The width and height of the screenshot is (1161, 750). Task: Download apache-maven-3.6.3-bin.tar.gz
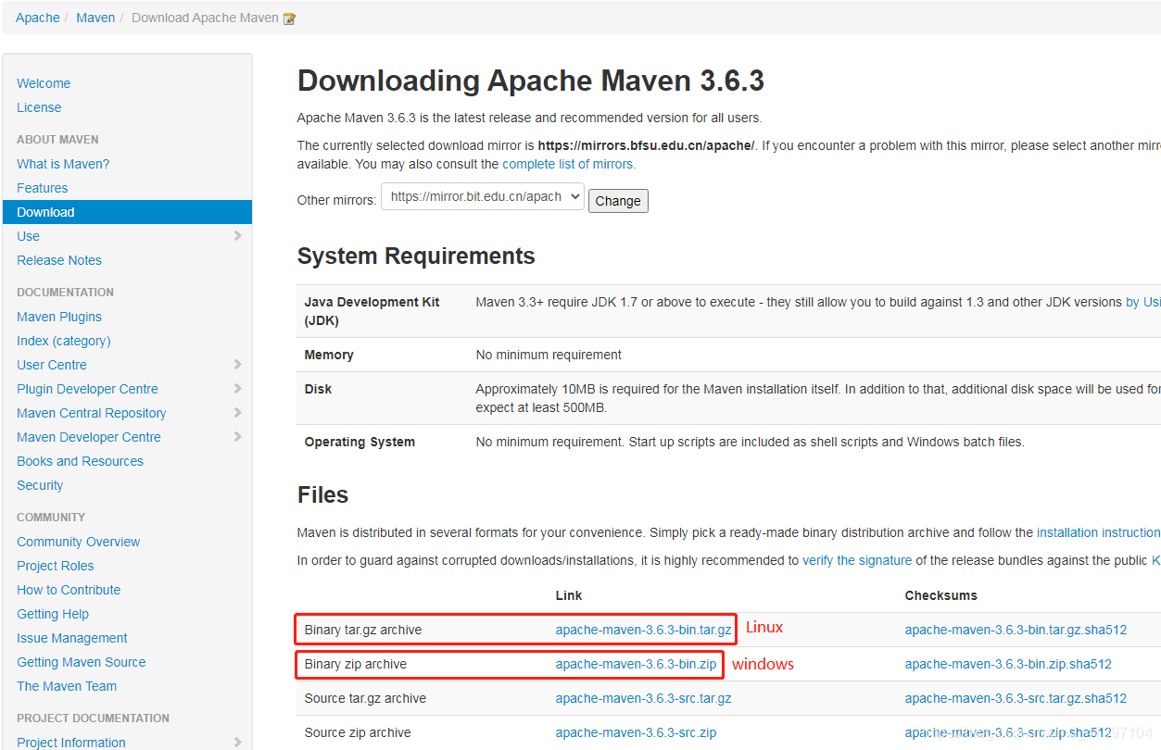(644, 630)
